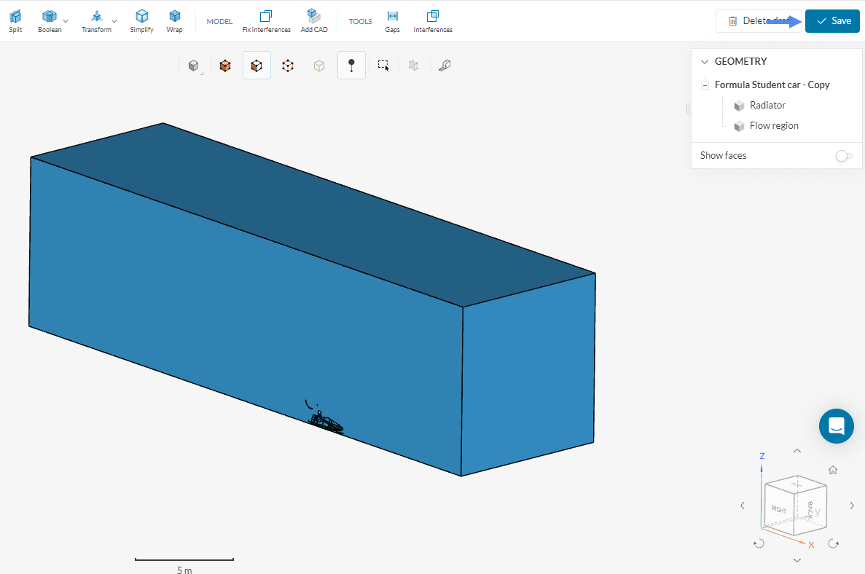Toggle the pin point selection mode

click(x=351, y=66)
